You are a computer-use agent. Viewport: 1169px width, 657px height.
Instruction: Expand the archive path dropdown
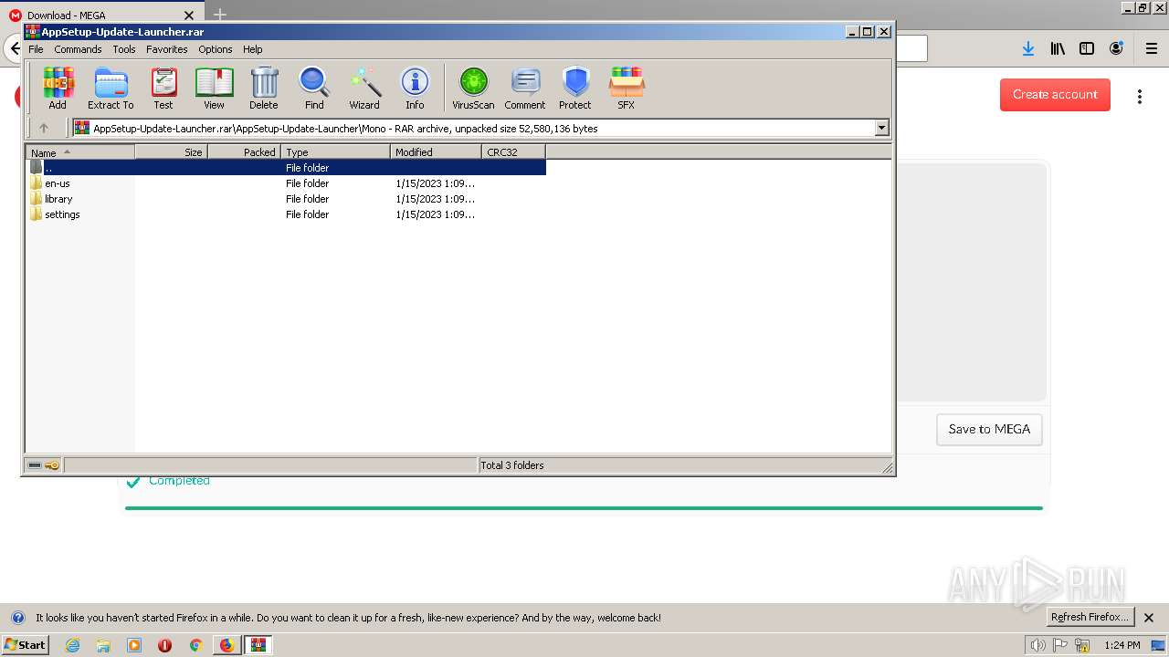[x=882, y=129]
